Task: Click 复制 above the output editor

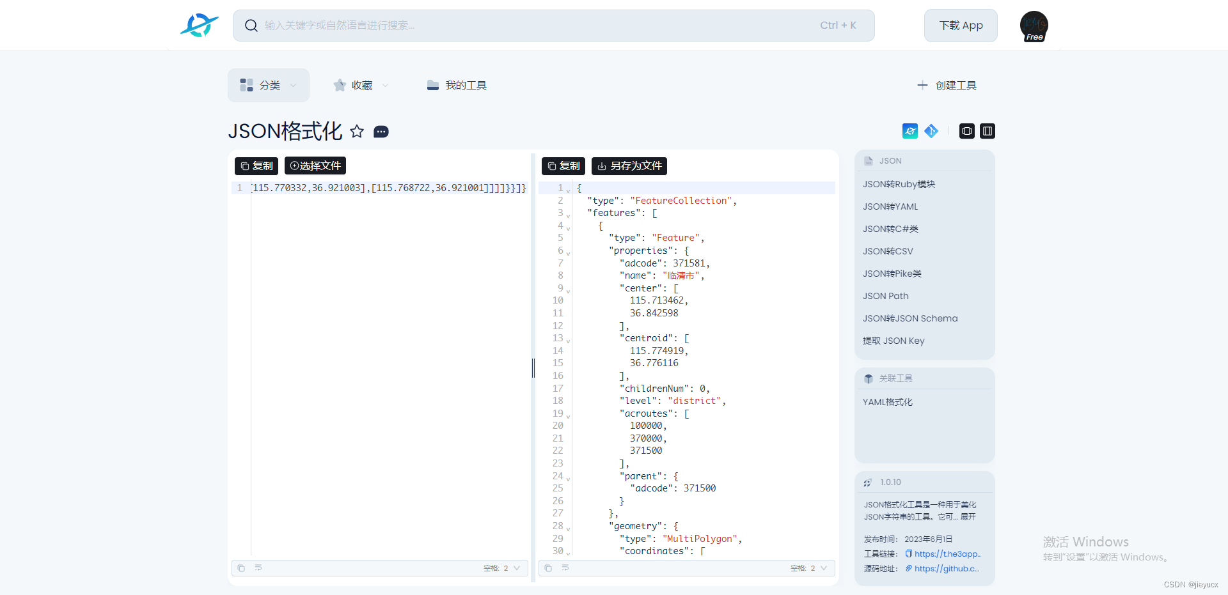Action: [x=563, y=166]
